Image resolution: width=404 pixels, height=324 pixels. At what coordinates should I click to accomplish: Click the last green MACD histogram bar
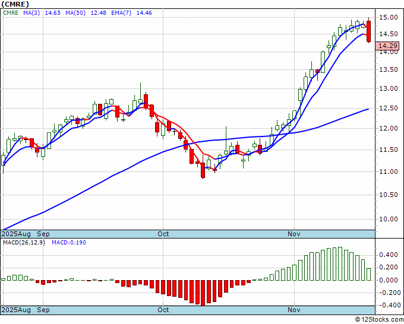[369, 274]
